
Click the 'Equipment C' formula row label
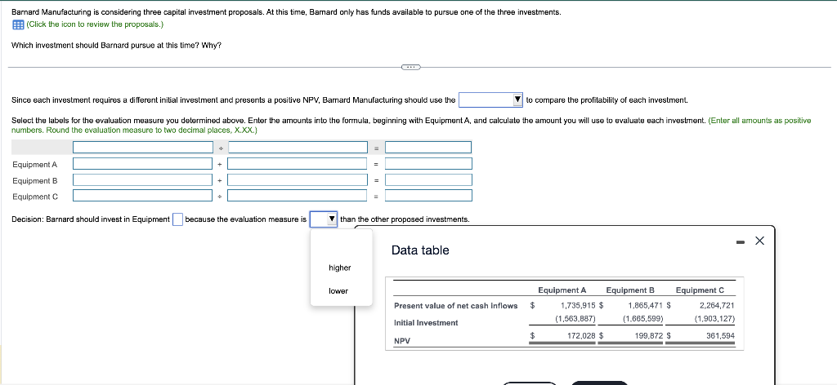pos(35,197)
